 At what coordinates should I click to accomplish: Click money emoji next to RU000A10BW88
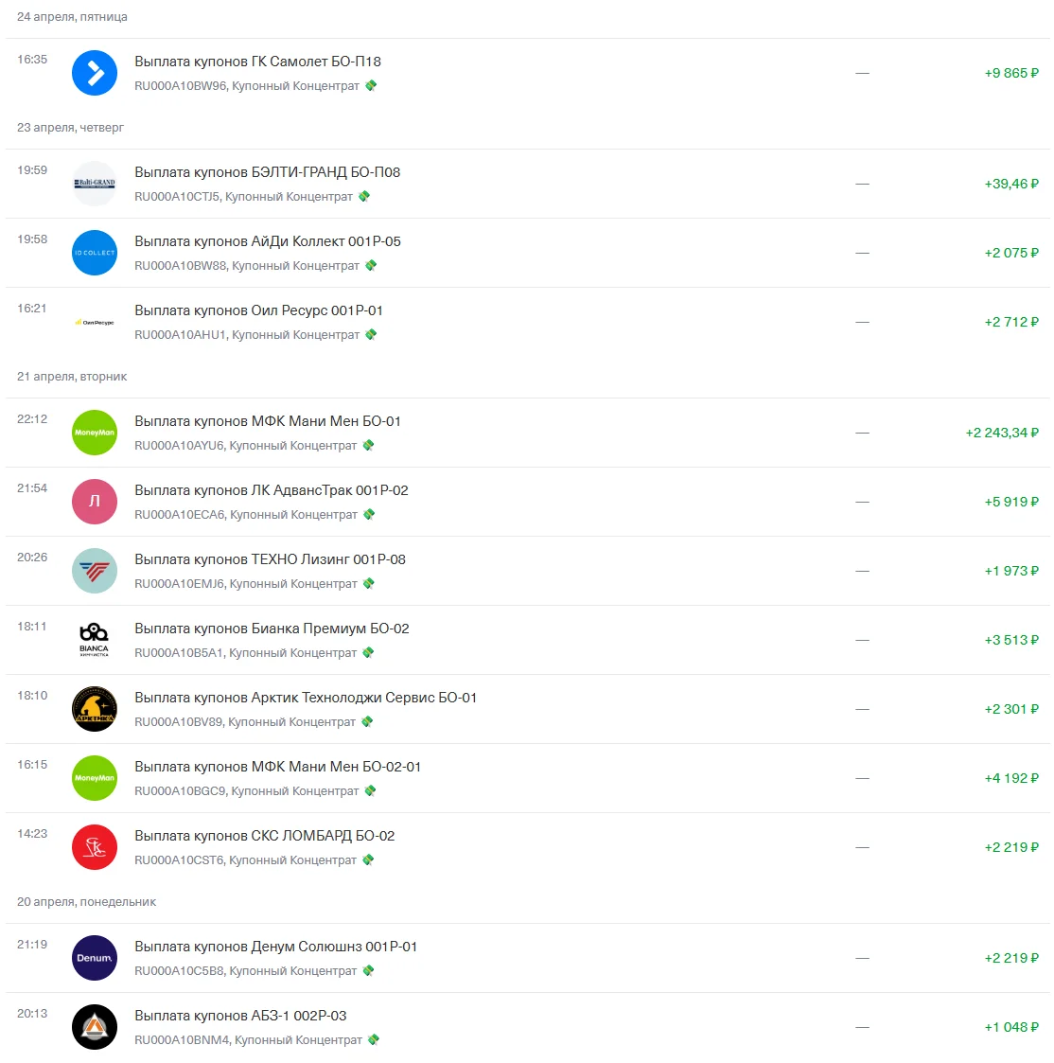[x=371, y=265]
